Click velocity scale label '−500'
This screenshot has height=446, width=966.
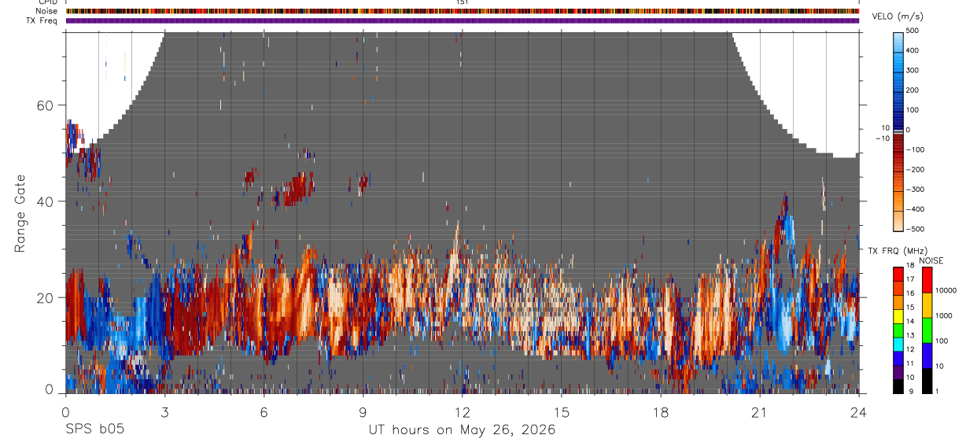coord(914,229)
